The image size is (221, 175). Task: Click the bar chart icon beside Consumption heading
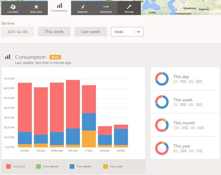pos(8,57)
